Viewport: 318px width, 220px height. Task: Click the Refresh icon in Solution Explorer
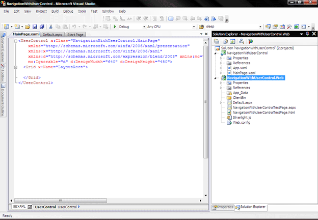click(x=232, y=41)
